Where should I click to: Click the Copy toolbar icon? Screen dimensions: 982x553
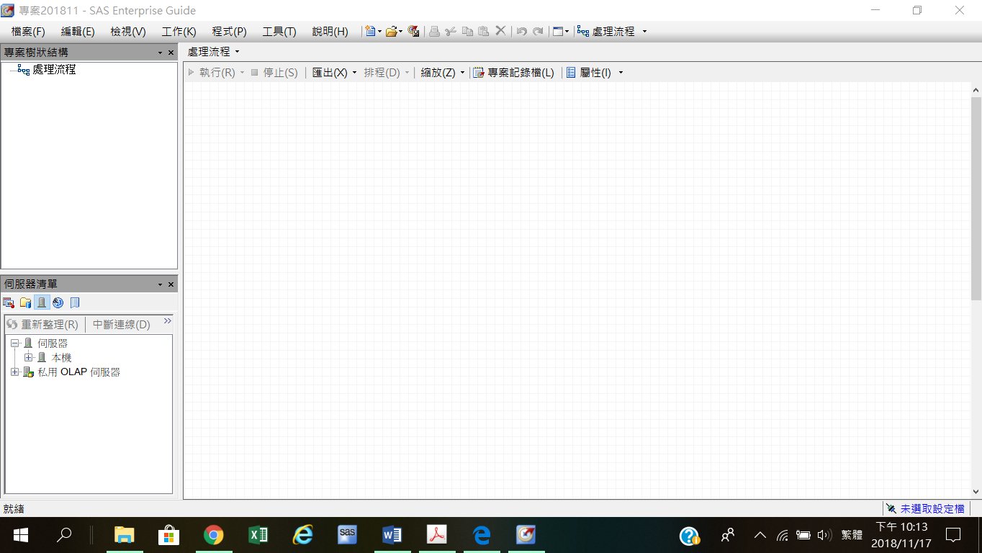(x=467, y=32)
